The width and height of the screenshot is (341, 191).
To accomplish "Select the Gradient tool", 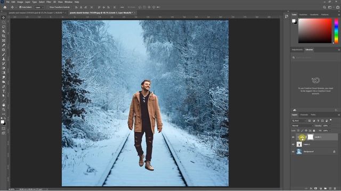I will point(4,73).
